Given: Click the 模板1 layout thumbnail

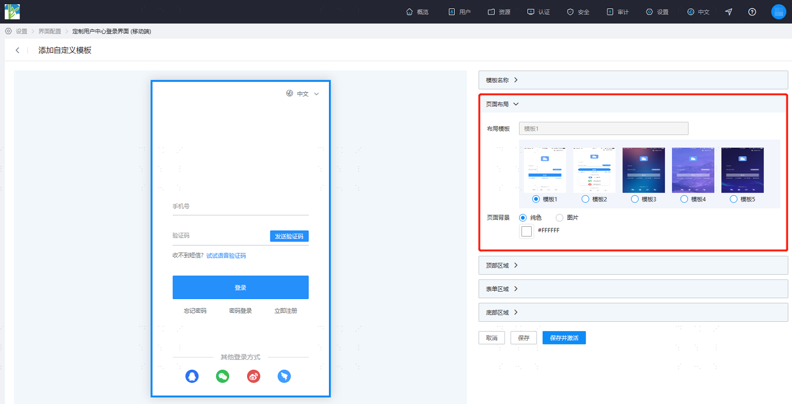Looking at the screenshot, I should click(545, 170).
